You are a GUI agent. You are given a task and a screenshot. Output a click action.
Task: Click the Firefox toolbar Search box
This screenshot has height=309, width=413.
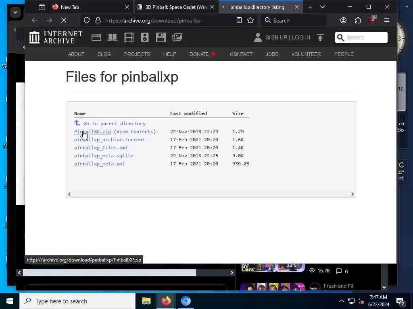pyautogui.click(x=294, y=20)
